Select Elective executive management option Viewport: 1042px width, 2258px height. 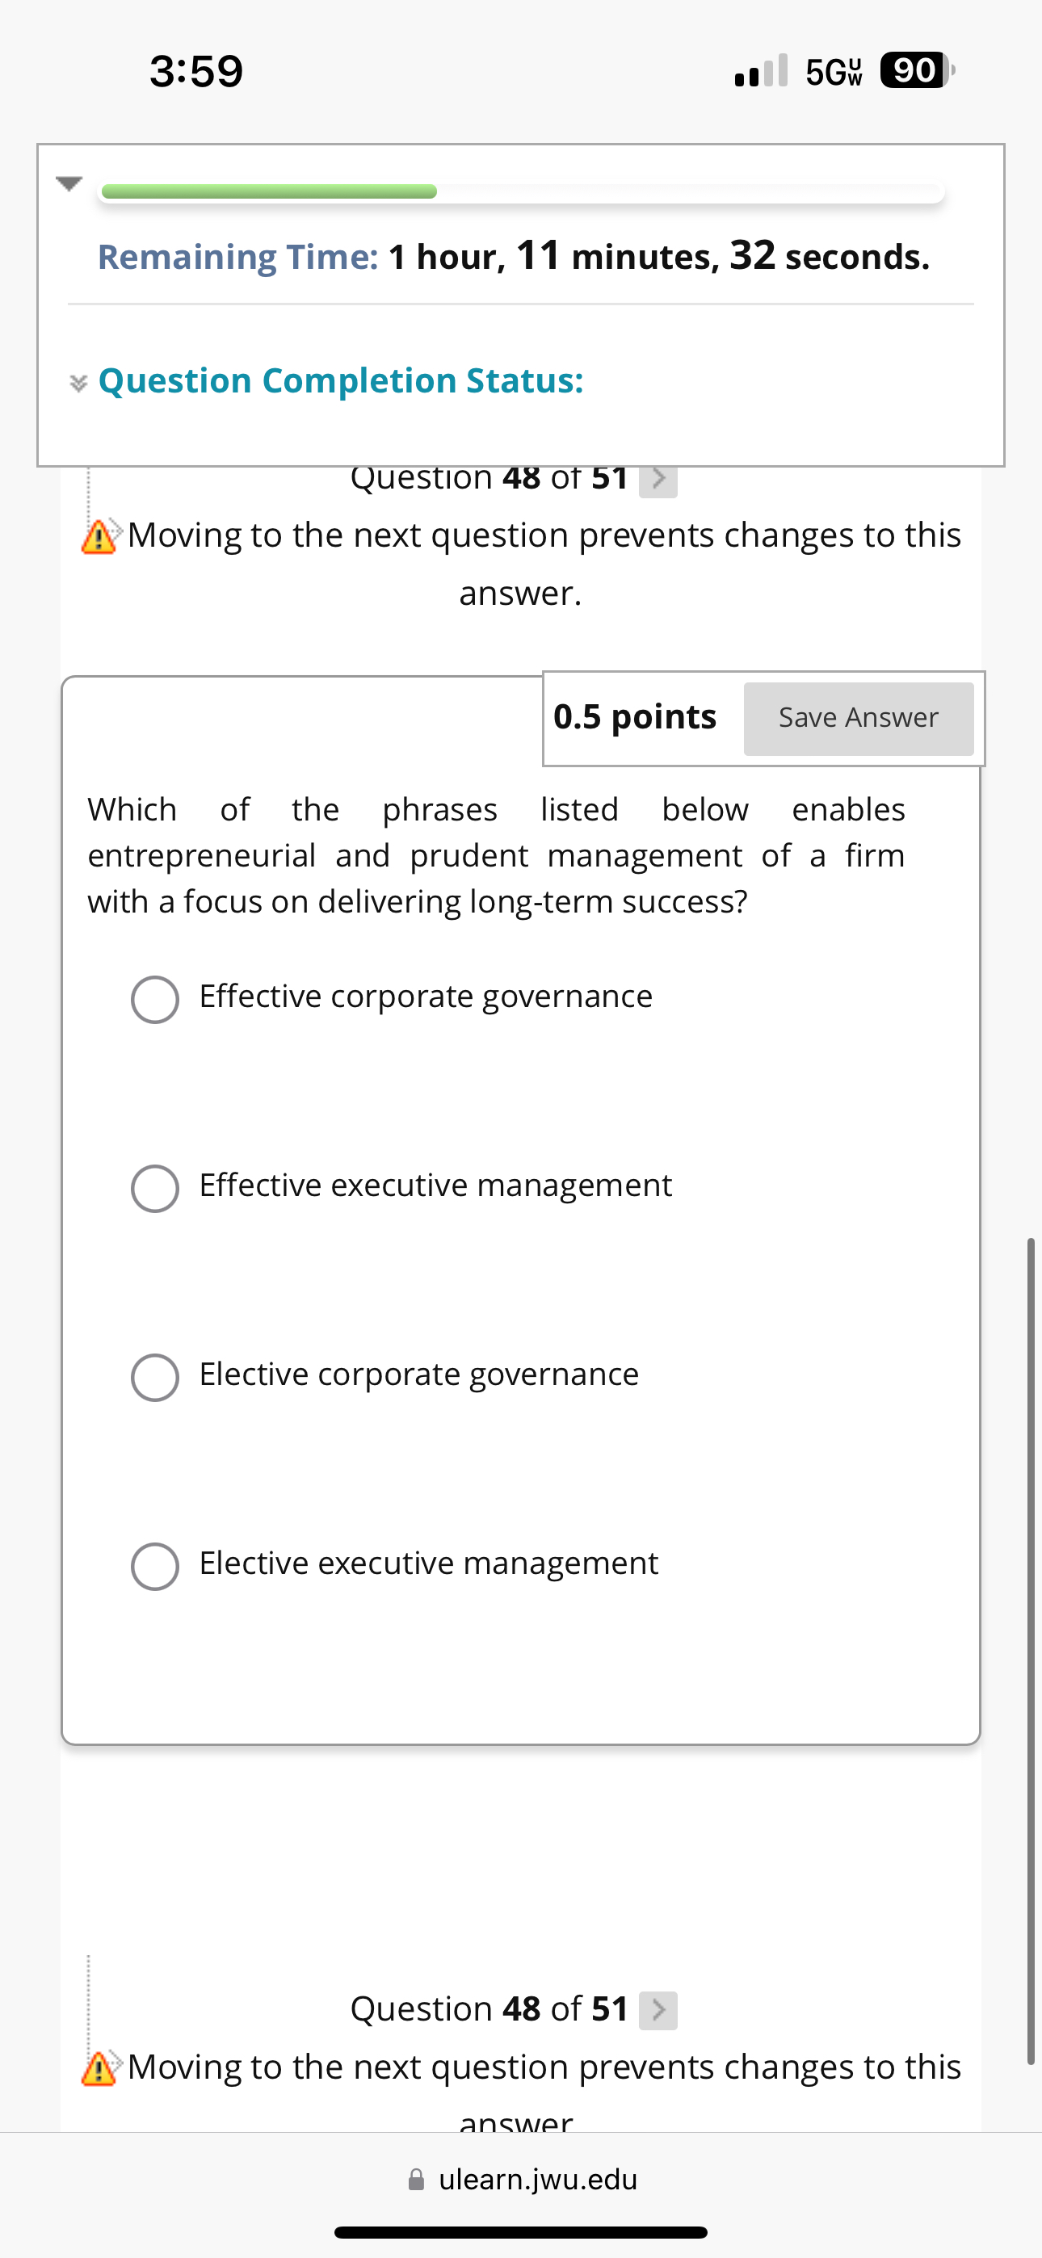155,1567
